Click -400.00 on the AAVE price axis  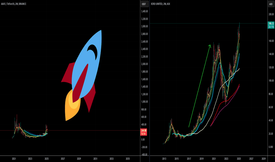(x=144, y=155)
